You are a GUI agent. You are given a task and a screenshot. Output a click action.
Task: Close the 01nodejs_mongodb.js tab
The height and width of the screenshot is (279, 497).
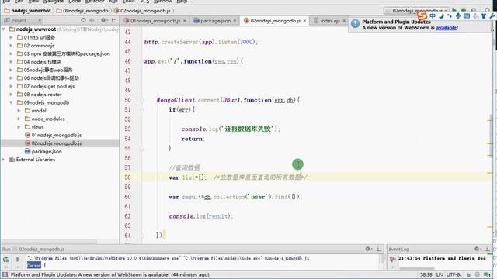[185, 21]
